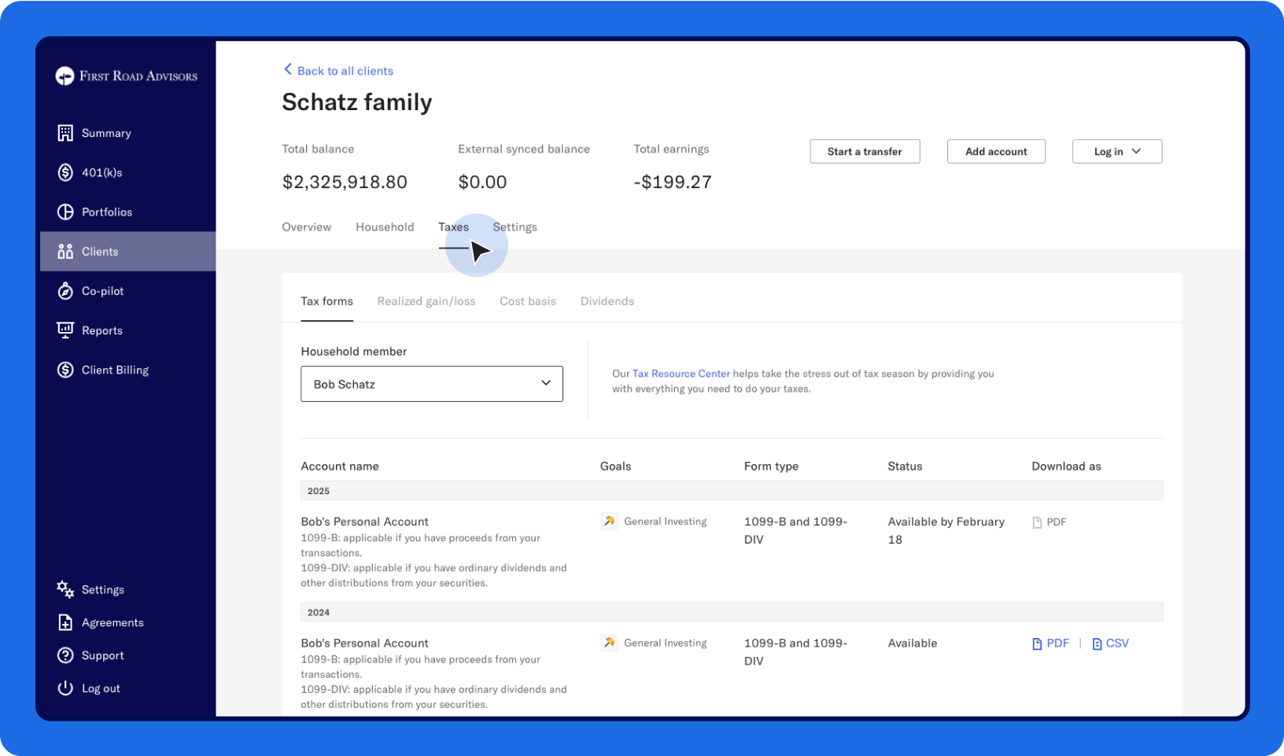Navigate to Portfolios in sidebar

coord(107,212)
